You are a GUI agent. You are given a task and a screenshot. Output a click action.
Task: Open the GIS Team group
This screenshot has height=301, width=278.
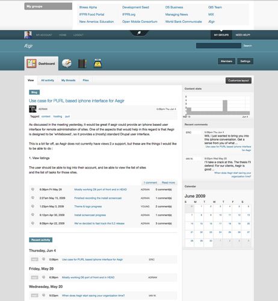pos(215,7)
